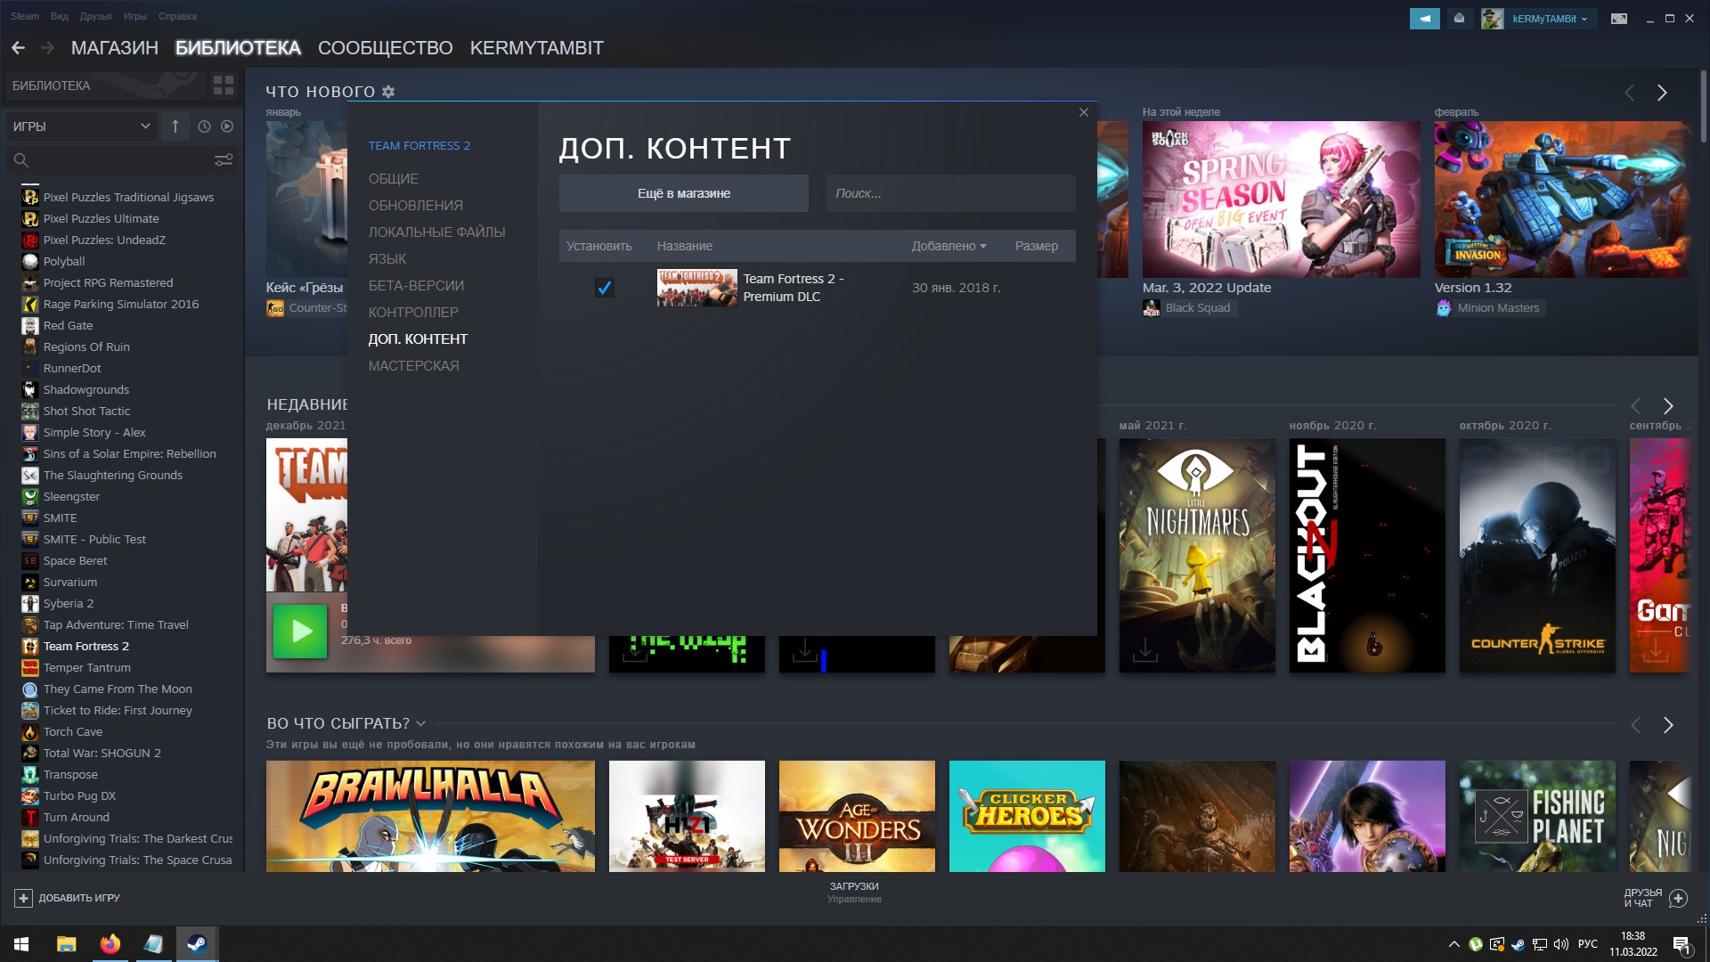This screenshot has height=962, width=1710.
Task: Click the Windows Start button
Action: tap(21, 944)
